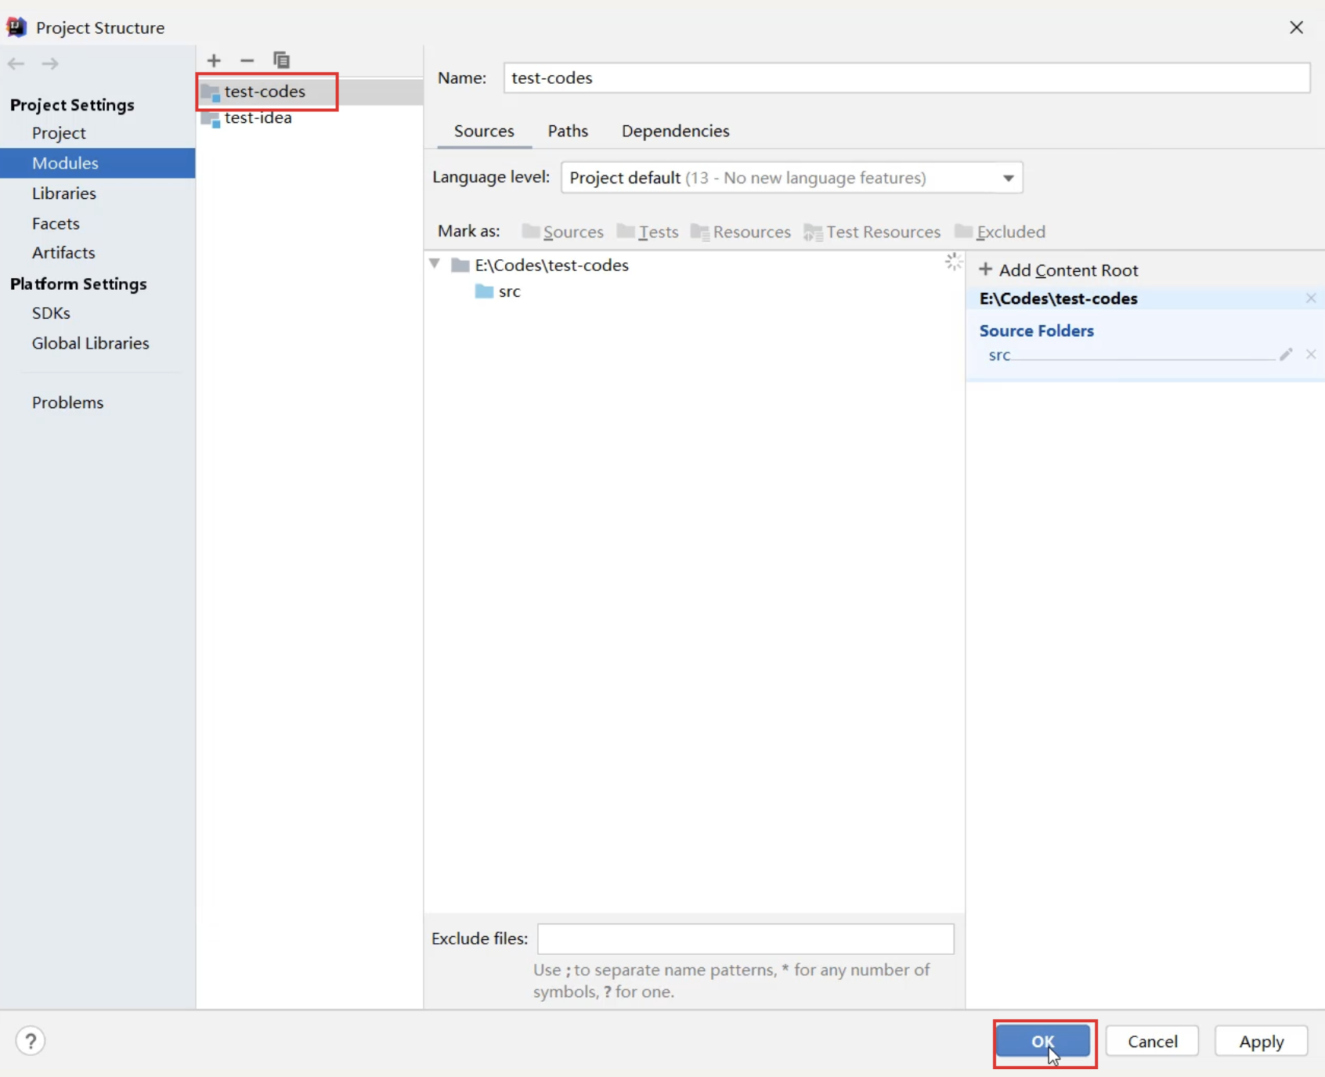The height and width of the screenshot is (1077, 1325).
Task: Close the Project Structure dialog
Action: pos(1297,27)
